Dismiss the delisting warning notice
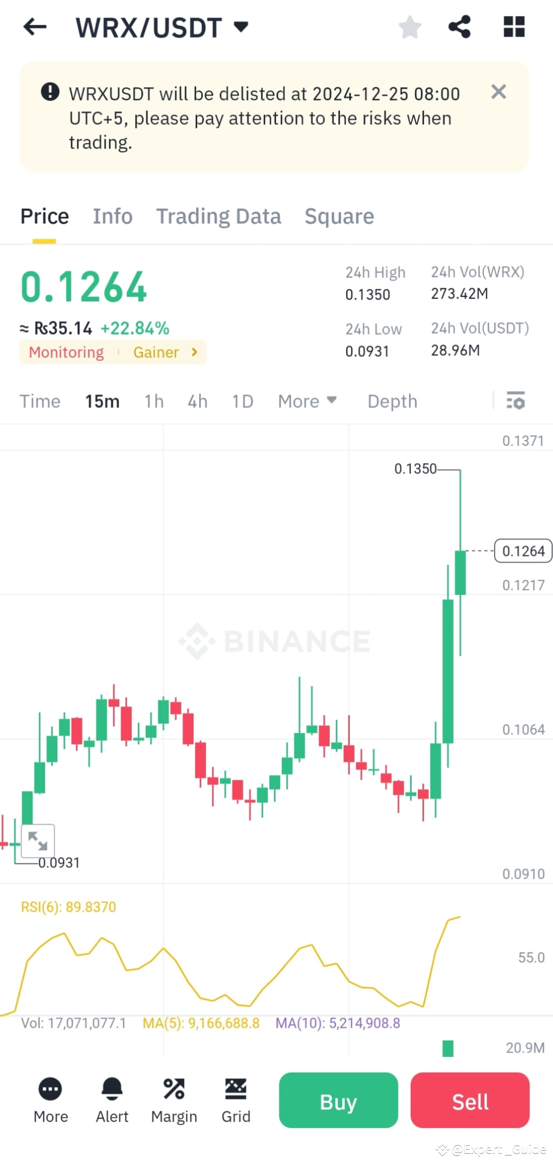 (498, 91)
